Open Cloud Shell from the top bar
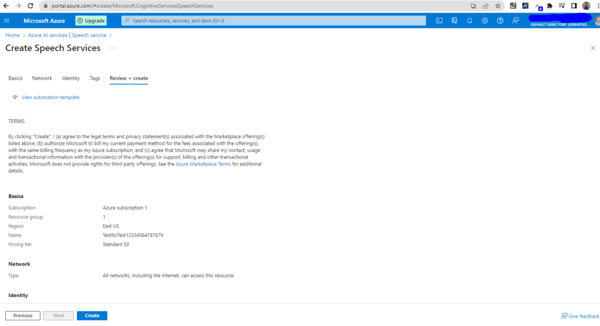The image size is (600, 326). coord(439,21)
